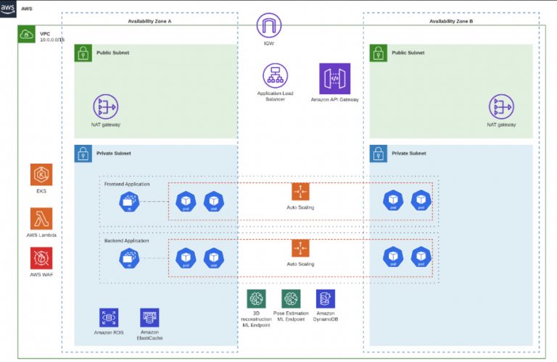Click the 'Availability Zone A' heading
The height and width of the screenshot is (362, 557).
[x=149, y=21]
